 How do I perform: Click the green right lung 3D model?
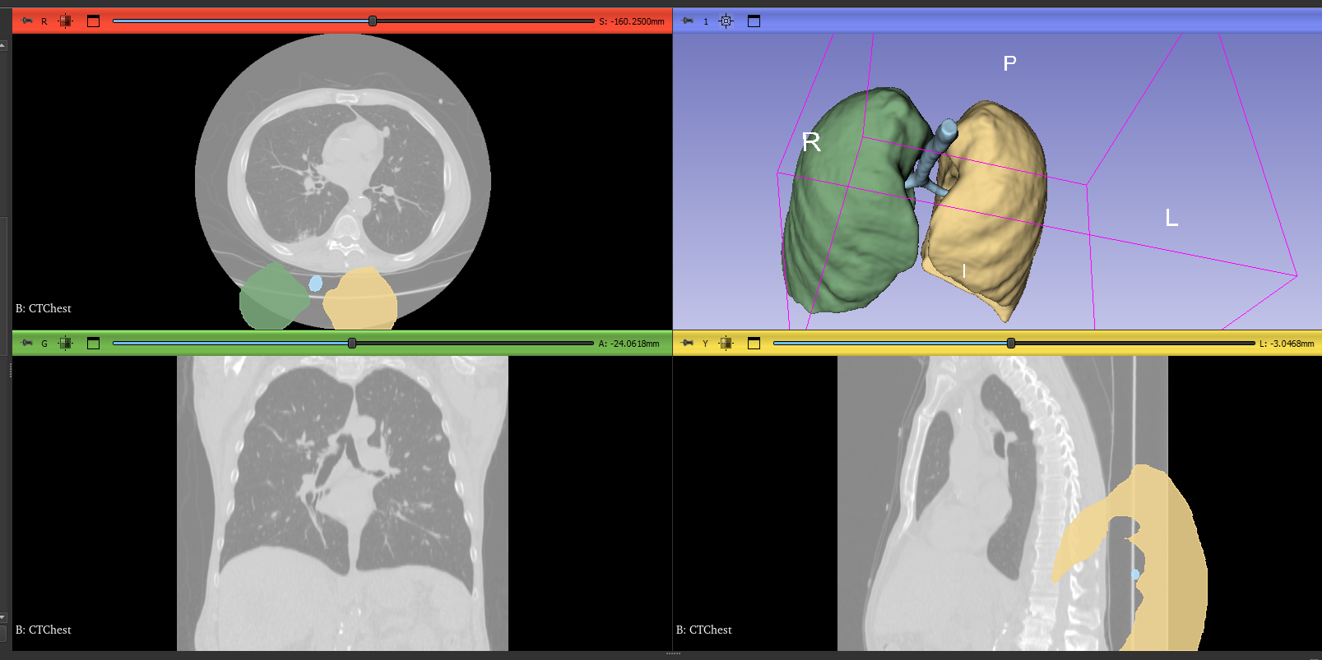tap(847, 214)
